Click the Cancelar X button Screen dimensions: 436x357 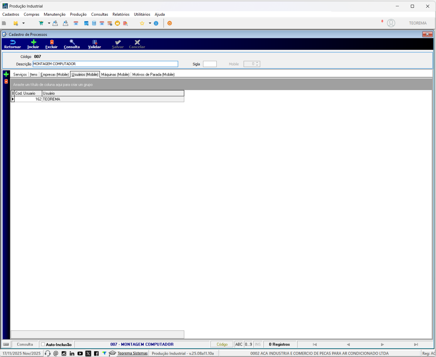[137, 44]
